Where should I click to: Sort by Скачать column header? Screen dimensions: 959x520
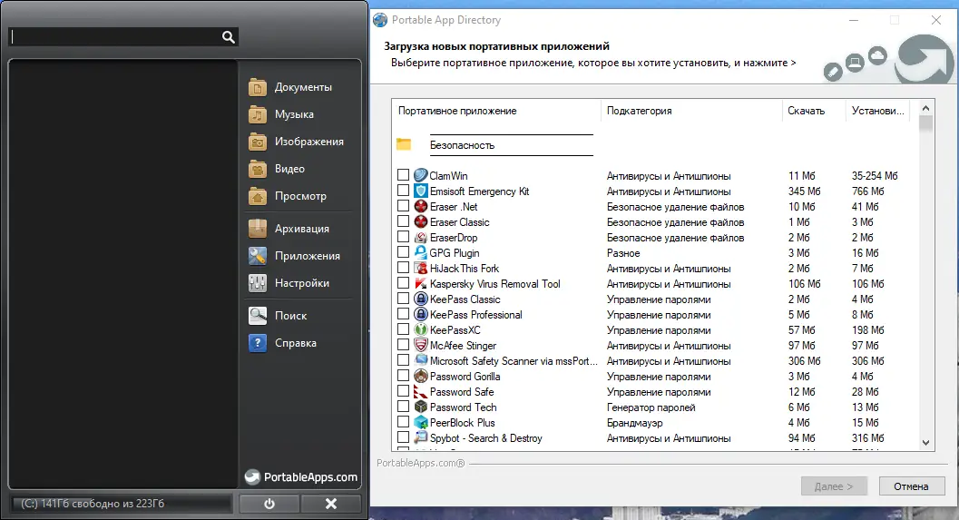814,111
